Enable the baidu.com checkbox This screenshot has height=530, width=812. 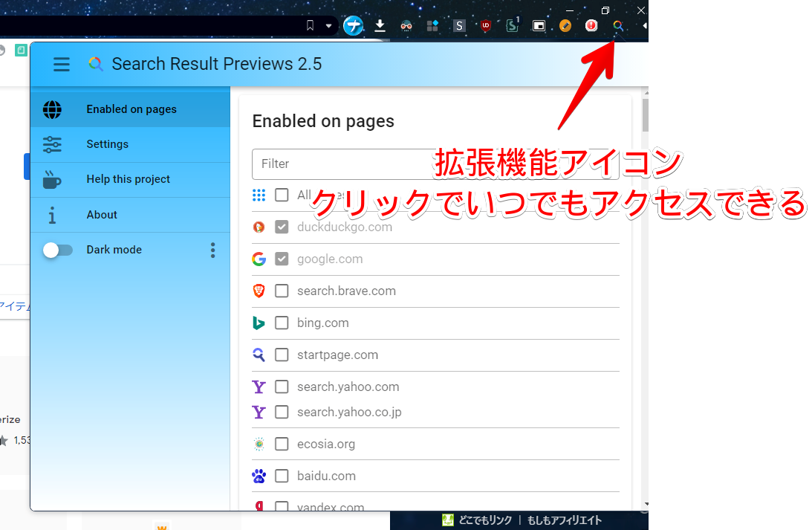point(282,476)
